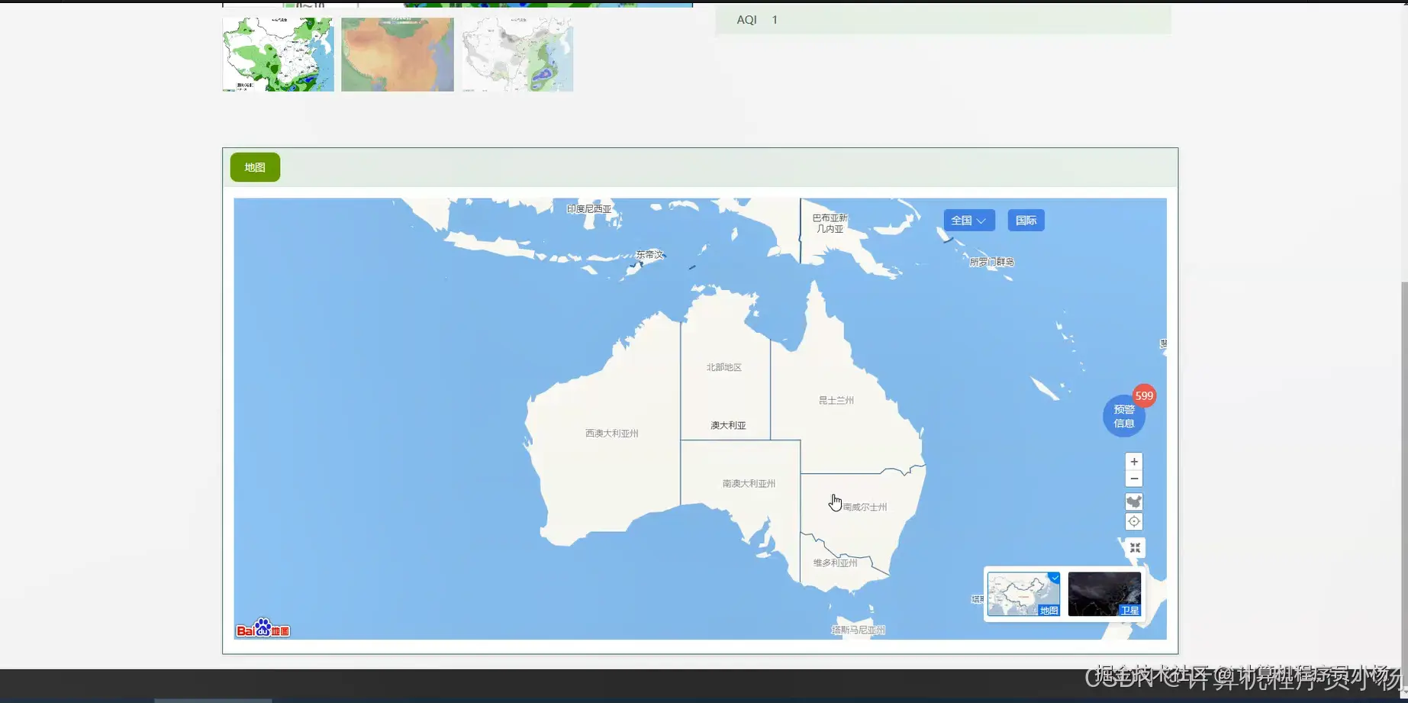The height and width of the screenshot is (703, 1408).
Task: Zoom out with the map minus button
Action: (1134, 479)
